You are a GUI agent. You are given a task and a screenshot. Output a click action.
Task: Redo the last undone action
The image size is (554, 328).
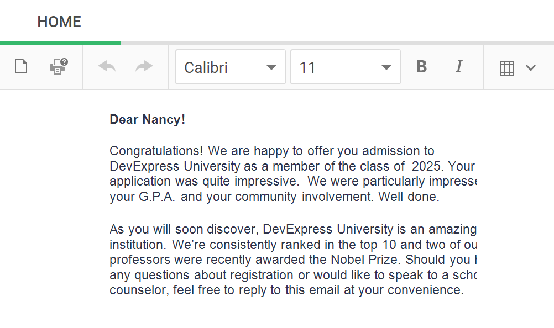144,67
